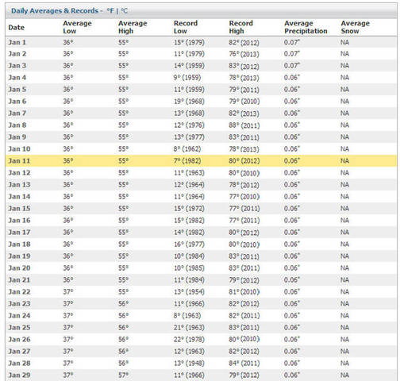
Task: Select average low 37° for Jan 22
Action: (x=68, y=292)
